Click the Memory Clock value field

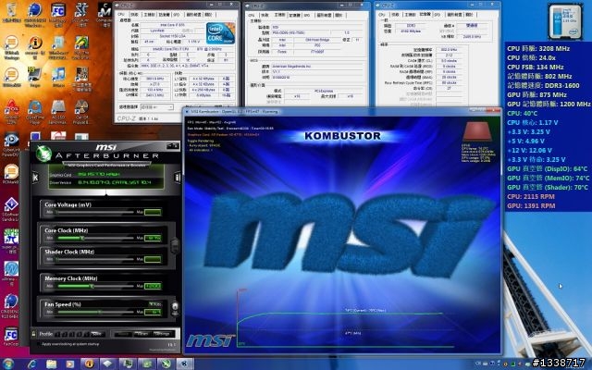tap(153, 286)
